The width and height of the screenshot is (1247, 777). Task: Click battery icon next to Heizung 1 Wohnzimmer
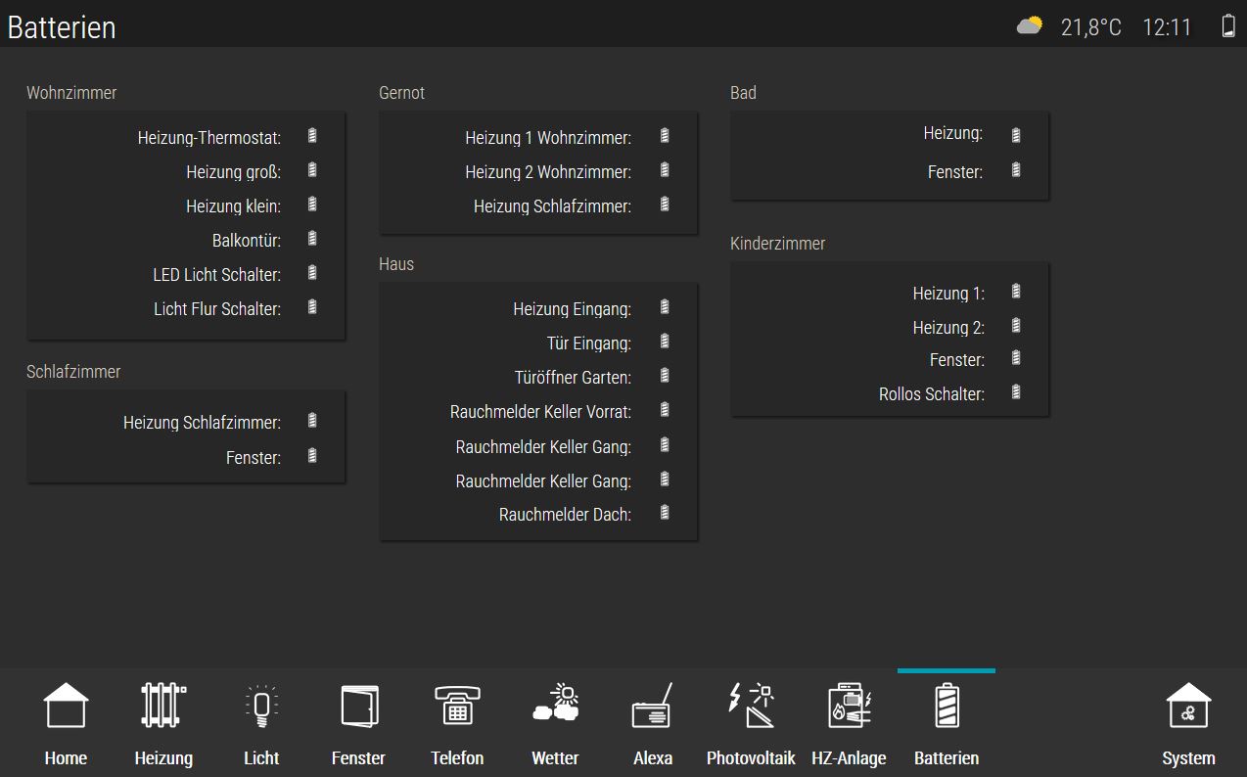tap(665, 135)
